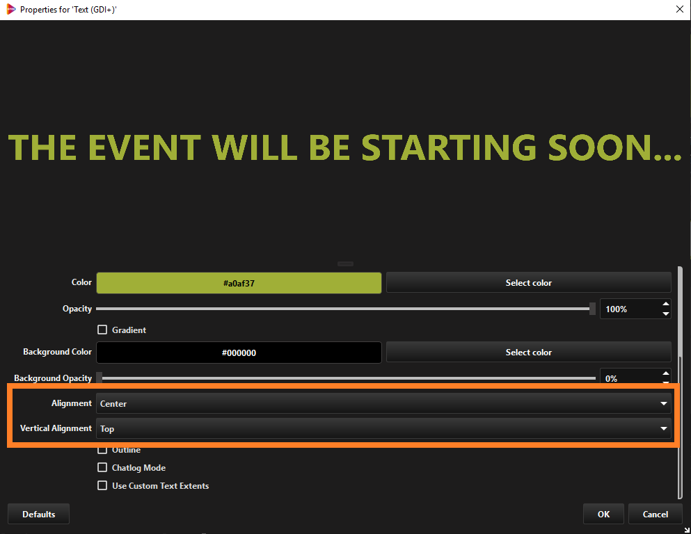
Task: Click the Background Opacity slider handle
Action: [99, 378]
